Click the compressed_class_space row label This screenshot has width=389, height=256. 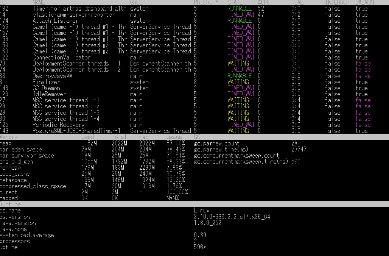tap(33, 186)
